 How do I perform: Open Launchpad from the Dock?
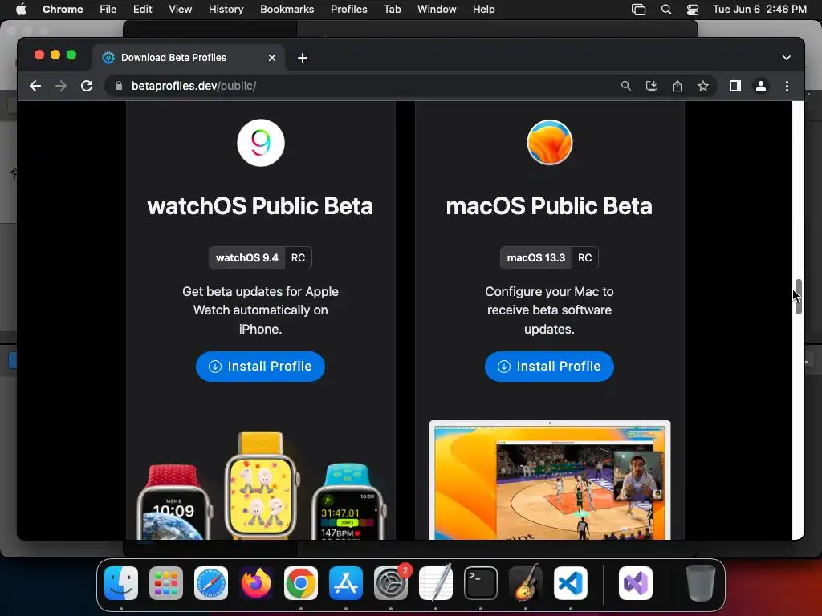point(166,583)
